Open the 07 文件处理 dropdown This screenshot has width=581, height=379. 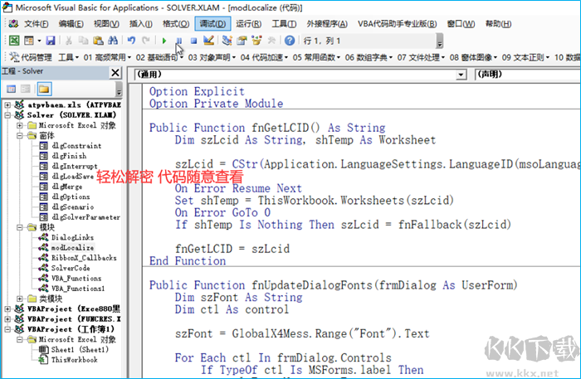pos(421,57)
